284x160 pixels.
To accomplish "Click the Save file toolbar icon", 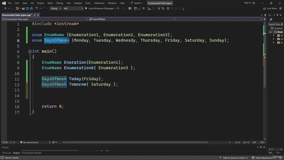I will (x=28, y=8).
